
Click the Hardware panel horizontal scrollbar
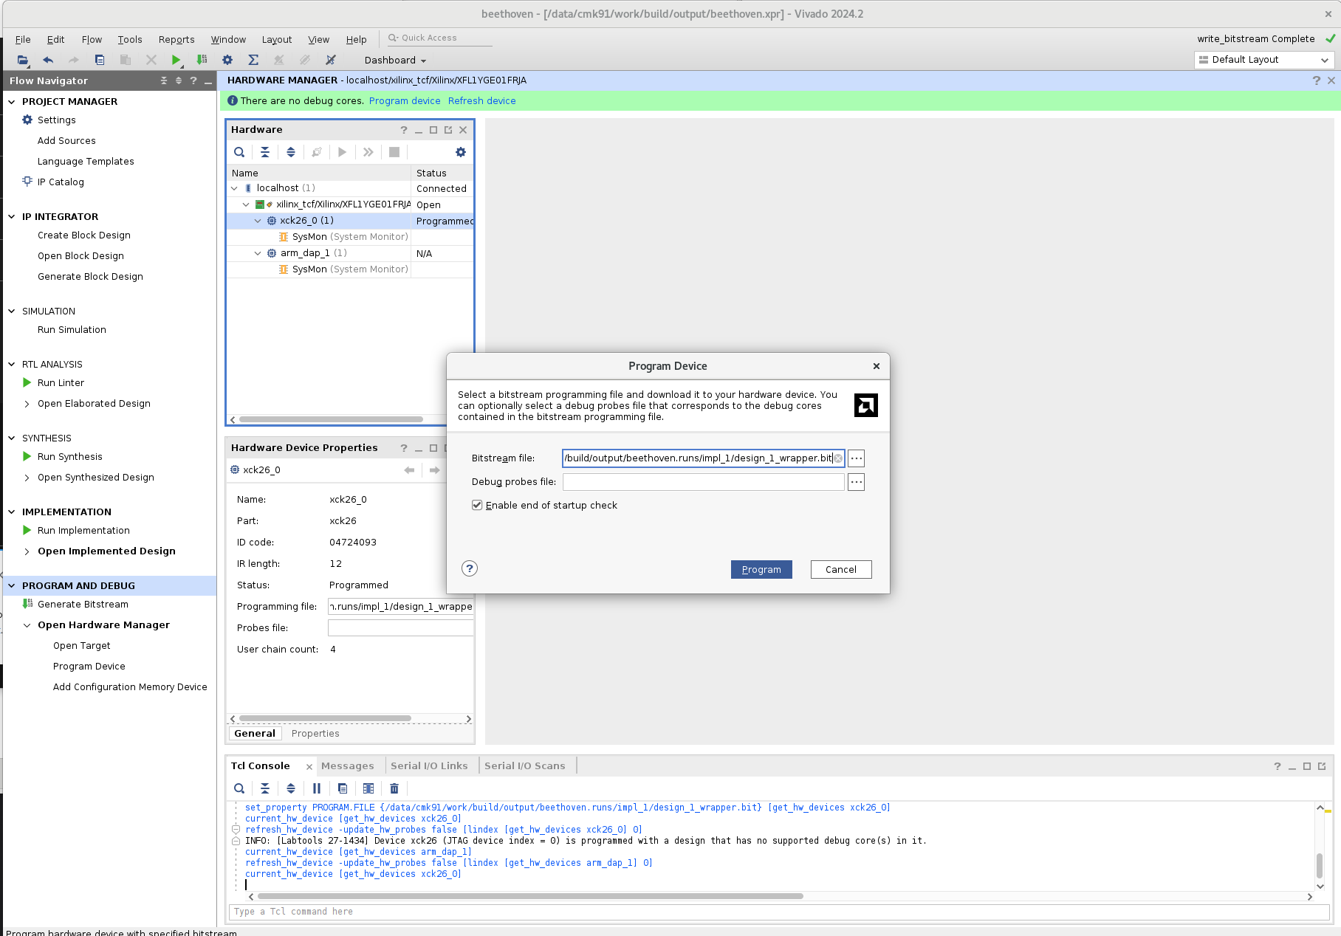coord(331,419)
